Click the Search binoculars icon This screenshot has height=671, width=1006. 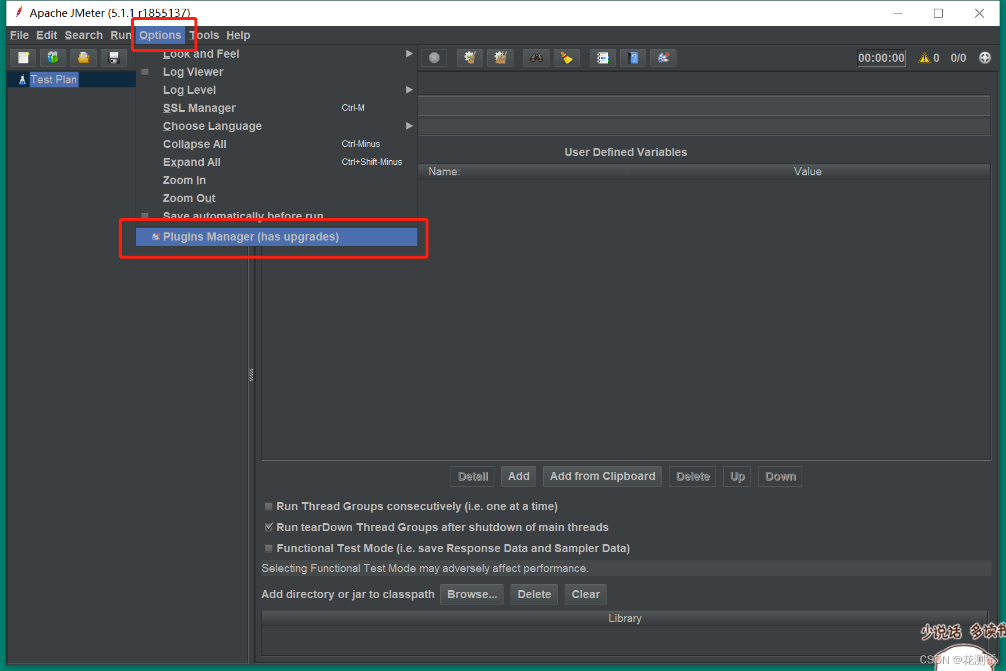click(x=536, y=58)
